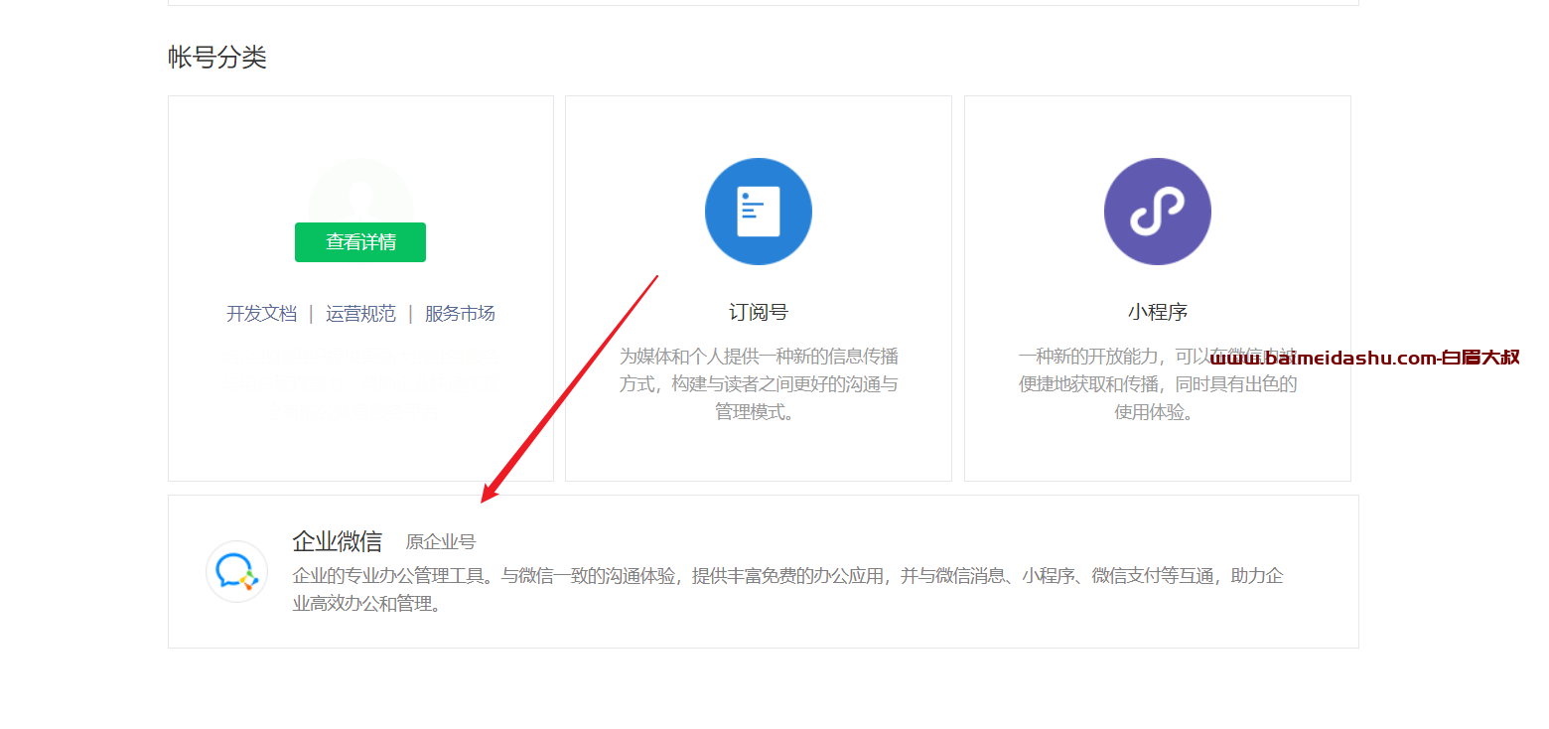Select the 订阅号 card title
The image size is (1549, 729).
[x=759, y=312]
